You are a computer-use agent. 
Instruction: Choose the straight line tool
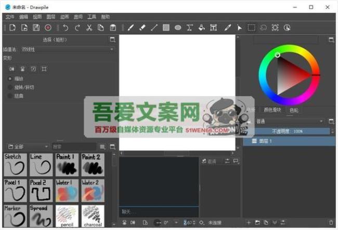[x=154, y=28]
